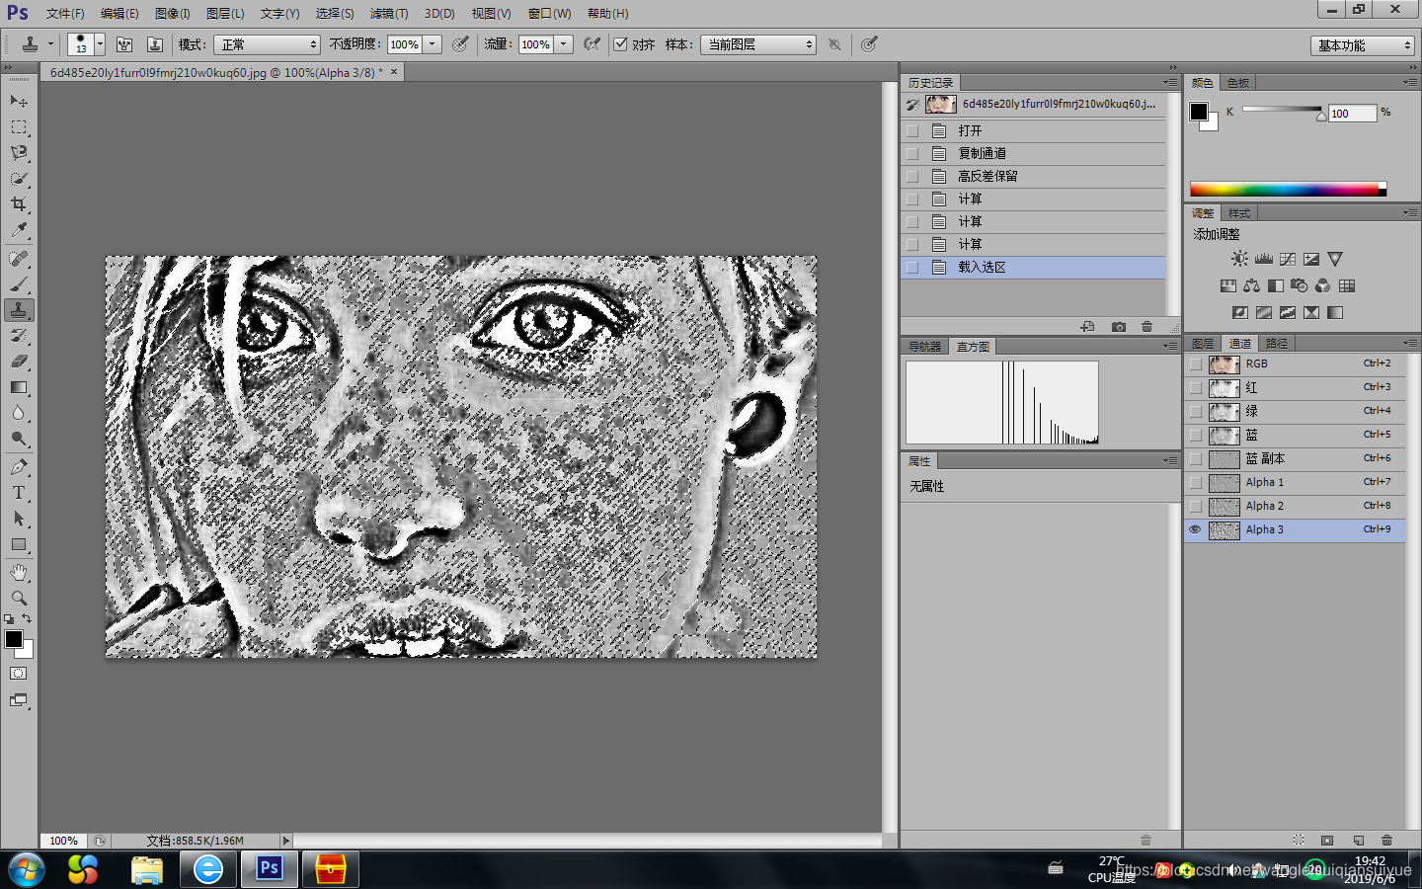Open the Channels panel flyout menu

(x=1410, y=344)
